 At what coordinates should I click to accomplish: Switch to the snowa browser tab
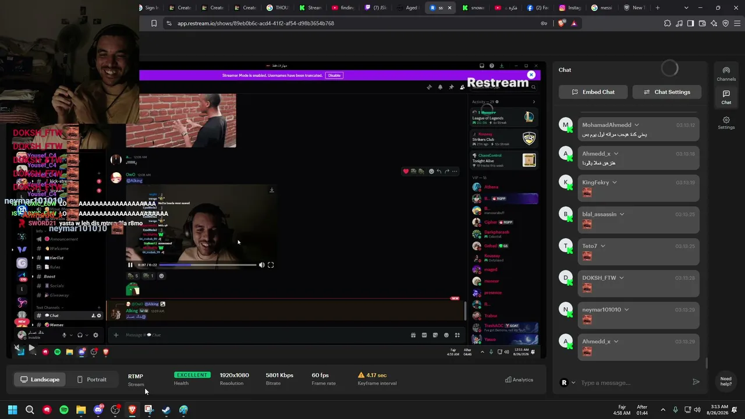click(x=473, y=8)
